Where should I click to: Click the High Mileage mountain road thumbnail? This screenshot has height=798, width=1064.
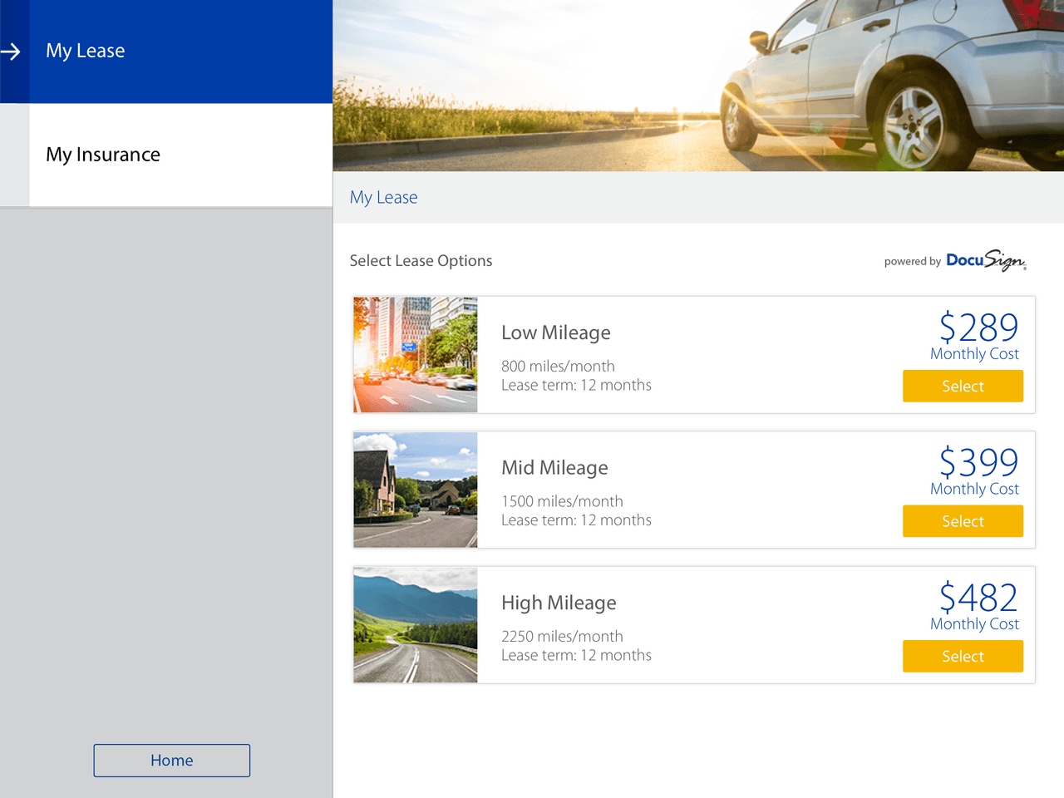415,624
